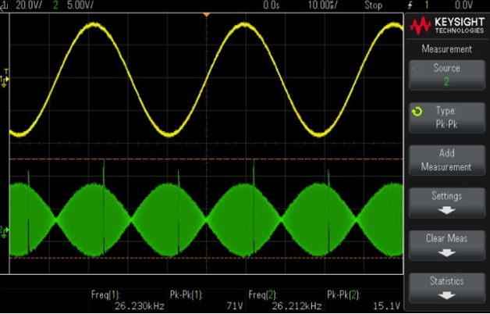Click the orange trigger position marker at top

206,14
